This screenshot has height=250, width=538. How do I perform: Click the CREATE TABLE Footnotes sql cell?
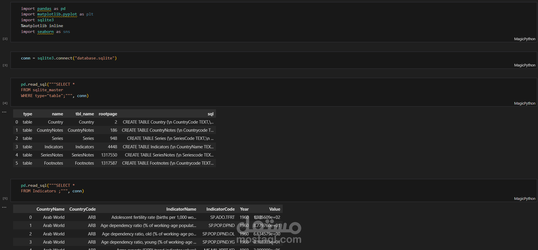[168, 163]
